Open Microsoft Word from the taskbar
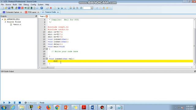The height and width of the screenshot is (110, 196). point(93,108)
